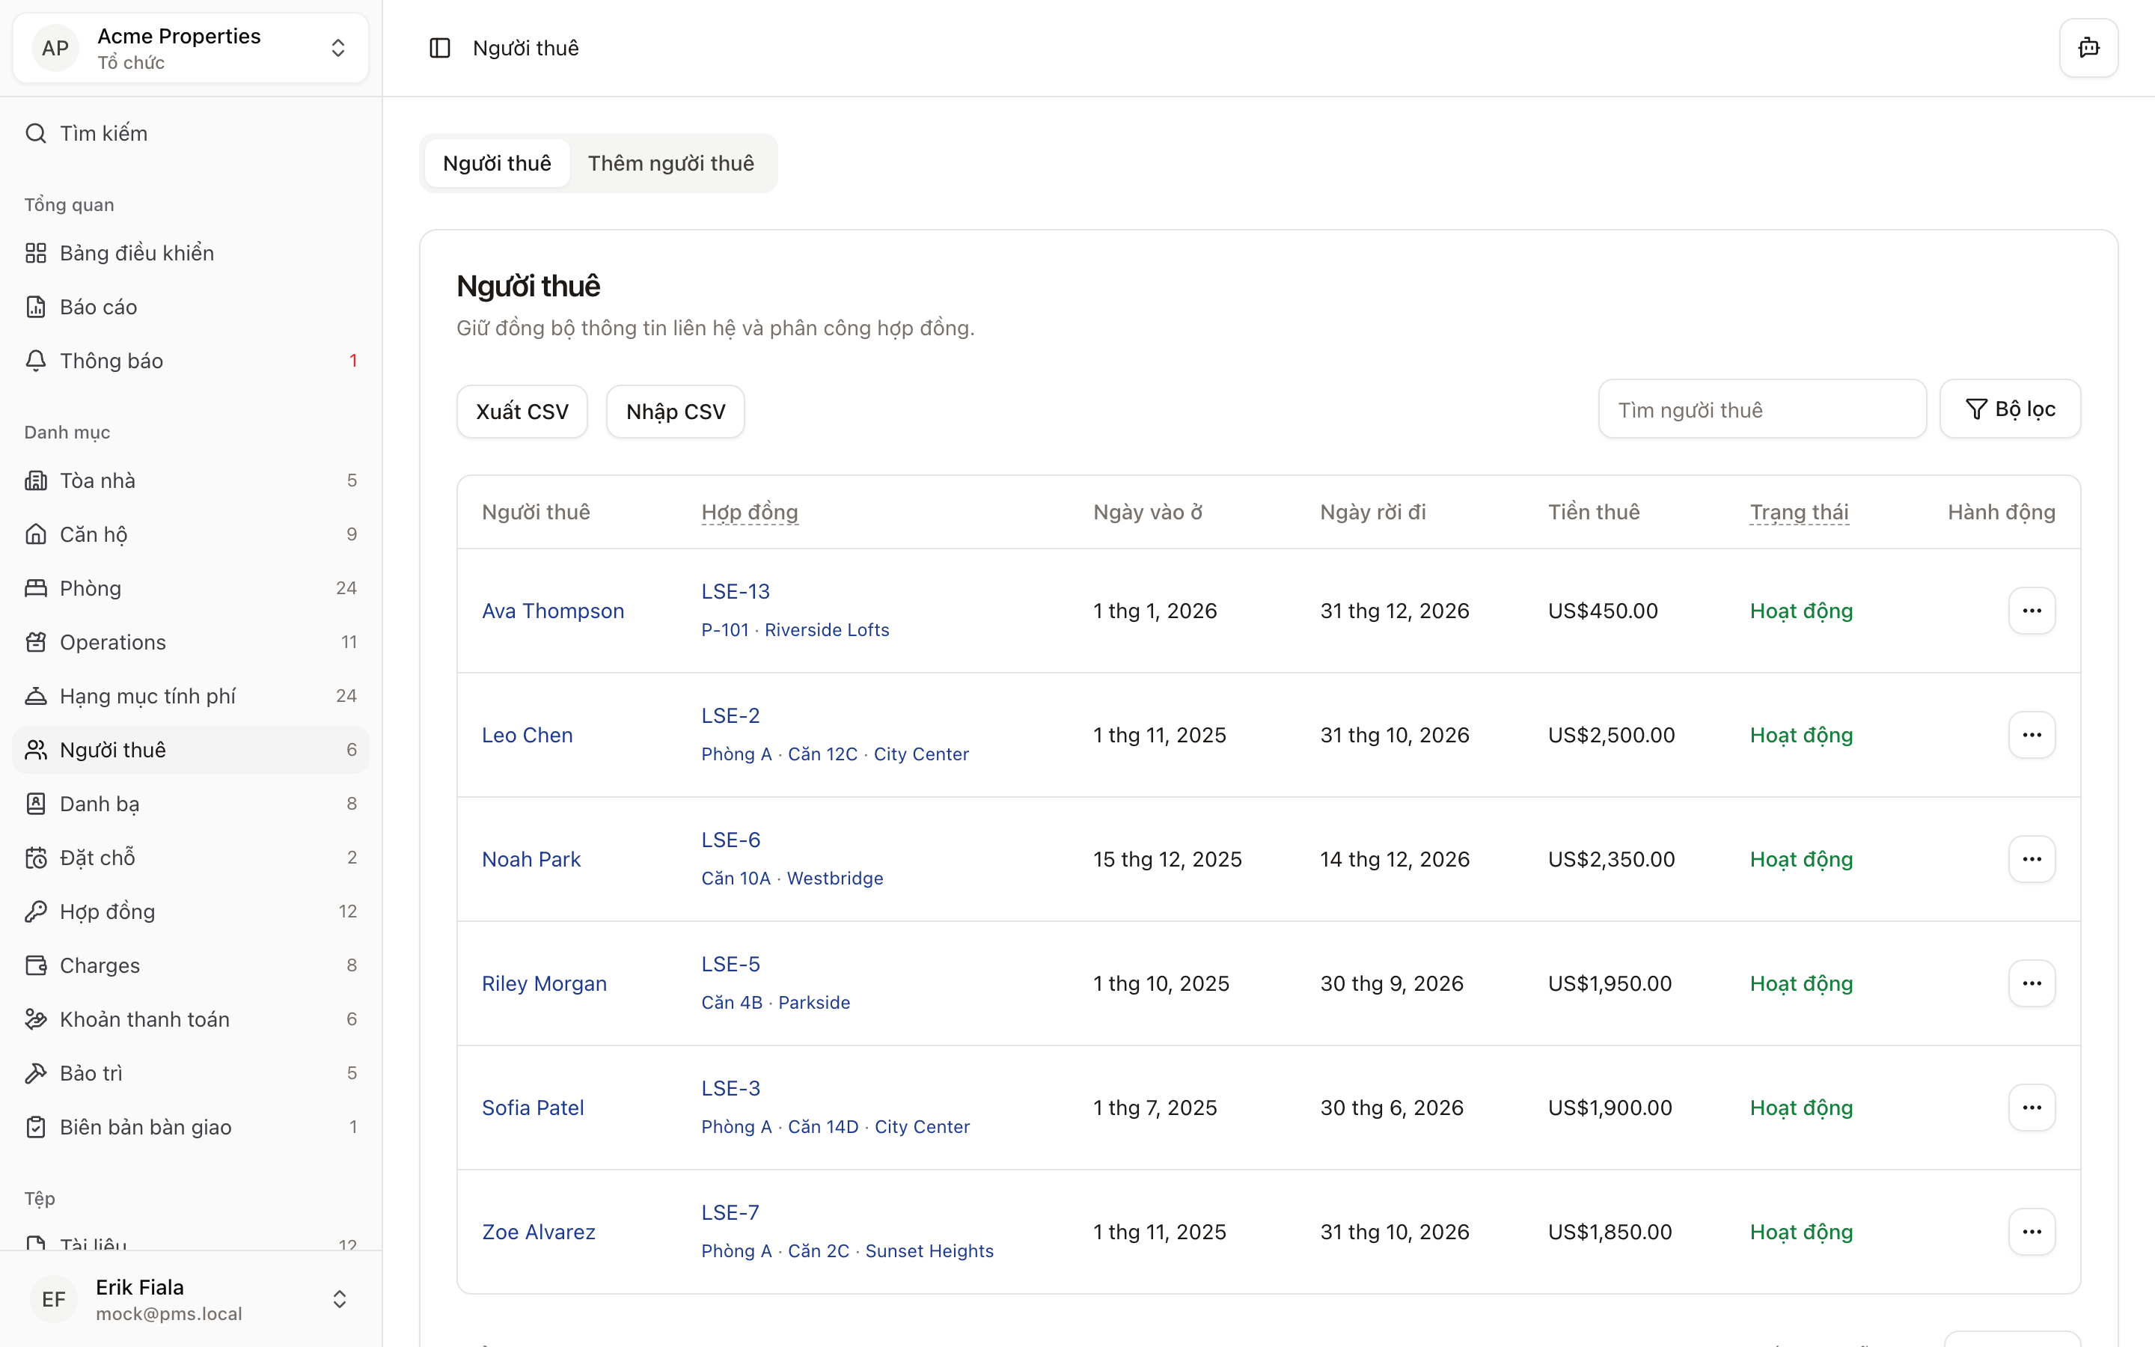Toggle the sidebar panel icon
The image size is (2155, 1347).
pos(440,48)
